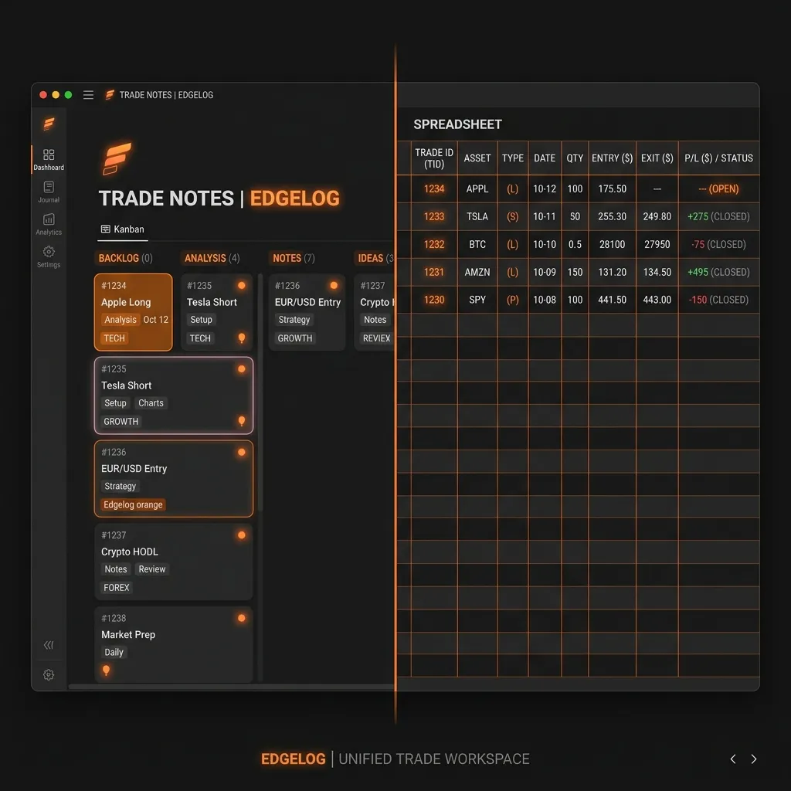Screen dimensions: 791x791
Task: Click Strategy tag on expanded EUR/USD Entry card
Action: (x=120, y=486)
